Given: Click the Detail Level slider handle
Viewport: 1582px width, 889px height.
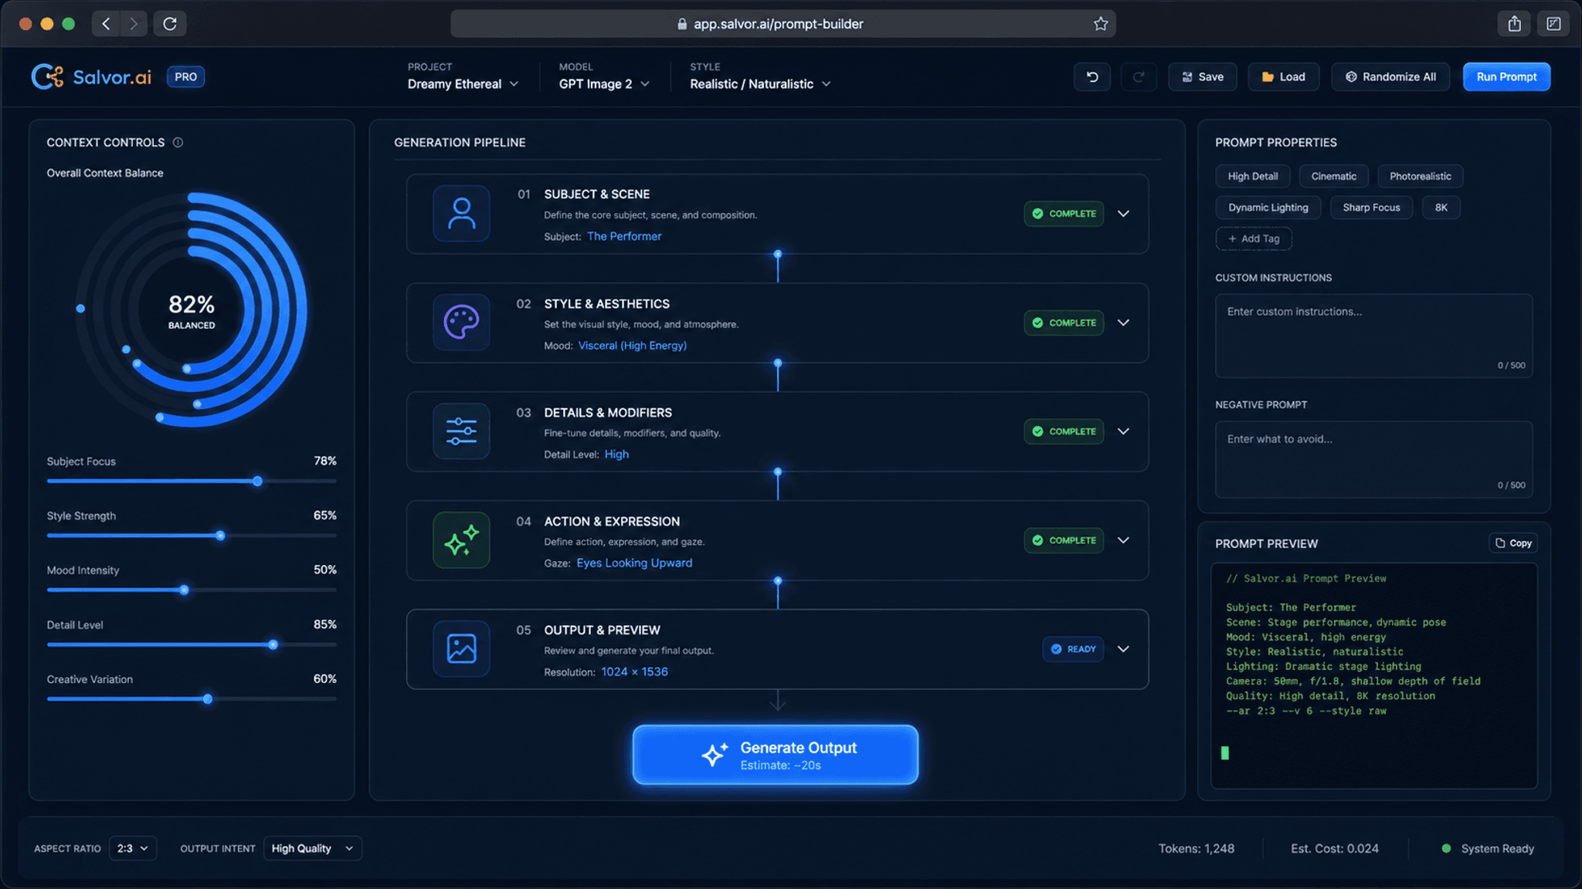Looking at the screenshot, I should pos(273,644).
